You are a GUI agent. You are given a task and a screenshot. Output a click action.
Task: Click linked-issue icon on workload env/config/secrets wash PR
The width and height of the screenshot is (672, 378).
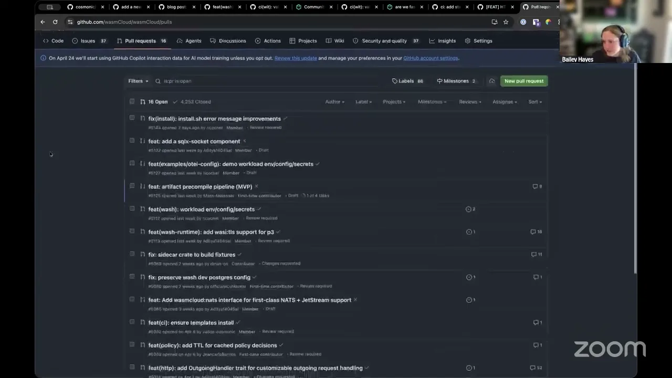click(470, 209)
